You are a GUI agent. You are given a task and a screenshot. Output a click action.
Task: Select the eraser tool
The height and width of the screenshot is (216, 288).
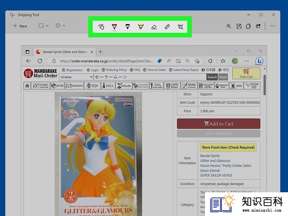pos(154,27)
